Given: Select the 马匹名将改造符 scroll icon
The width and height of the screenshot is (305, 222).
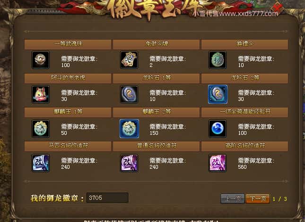Looking at the screenshot, I should point(41,163).
